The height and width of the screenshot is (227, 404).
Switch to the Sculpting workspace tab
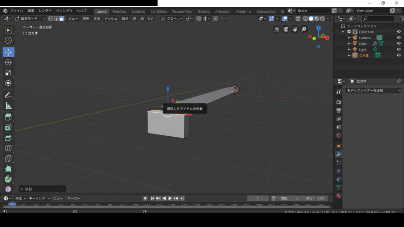pyautogui.click(x=138, y=11)
